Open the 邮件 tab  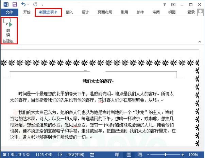[x=140, y=12]
